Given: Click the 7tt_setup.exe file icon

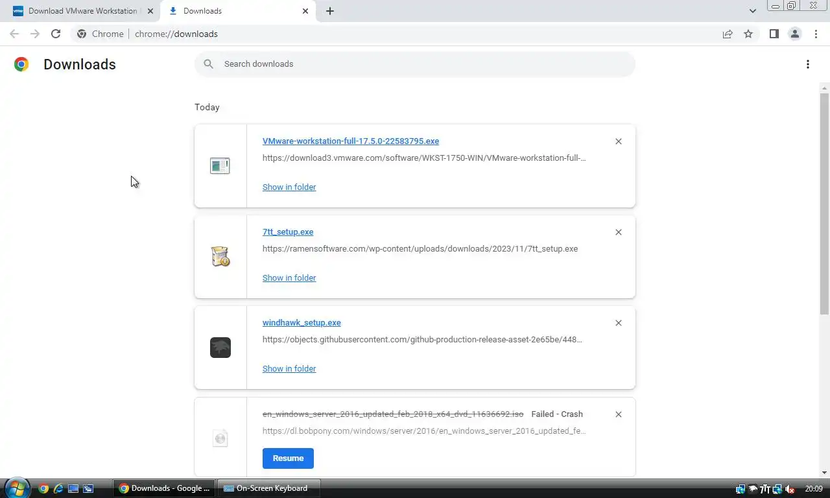Looking at the screenshot, I should [x=220, y=257].
